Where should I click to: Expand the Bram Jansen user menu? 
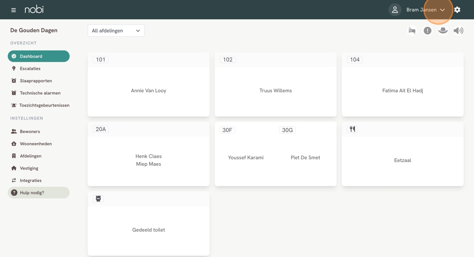pyautogui.click(x=425, y=10)
